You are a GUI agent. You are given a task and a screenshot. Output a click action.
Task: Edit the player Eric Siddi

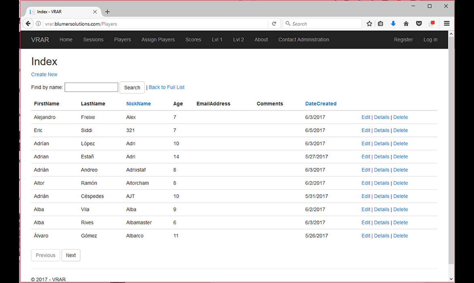365,131
